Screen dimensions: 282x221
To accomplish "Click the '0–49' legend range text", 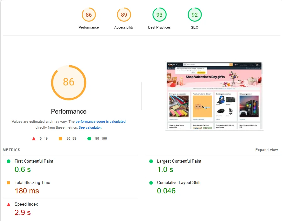I will [43, 139].
